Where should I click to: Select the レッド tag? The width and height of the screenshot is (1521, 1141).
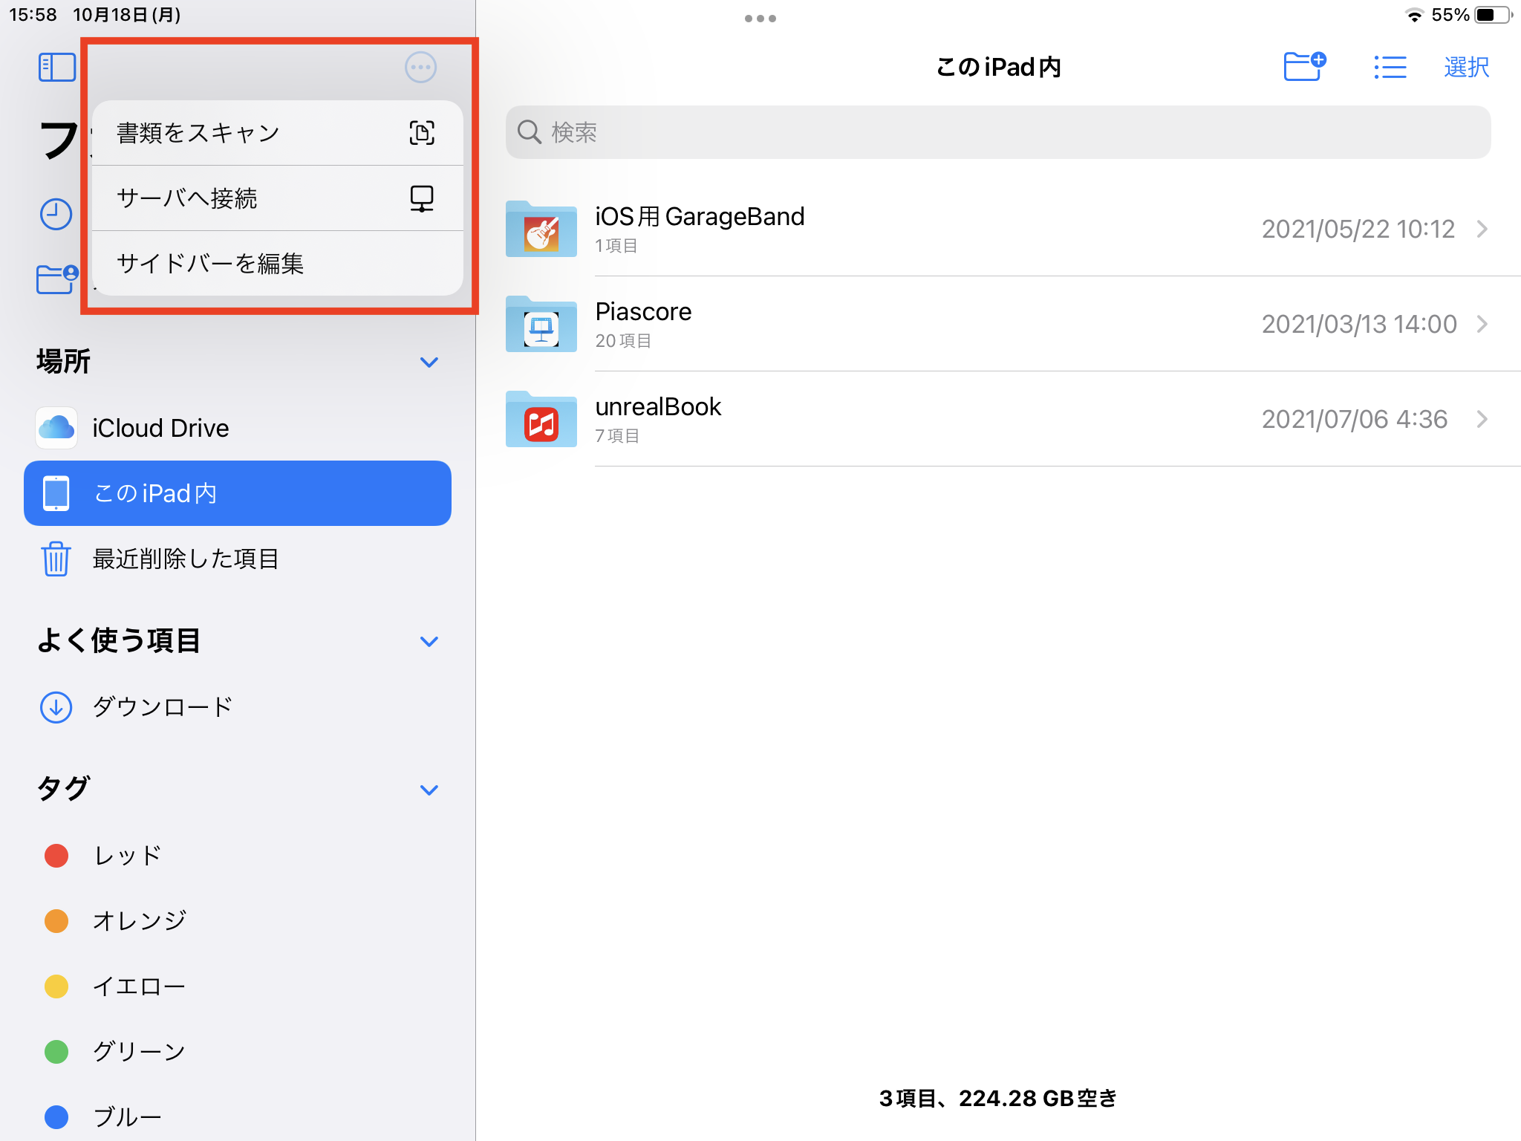click(x=238, y=856)
